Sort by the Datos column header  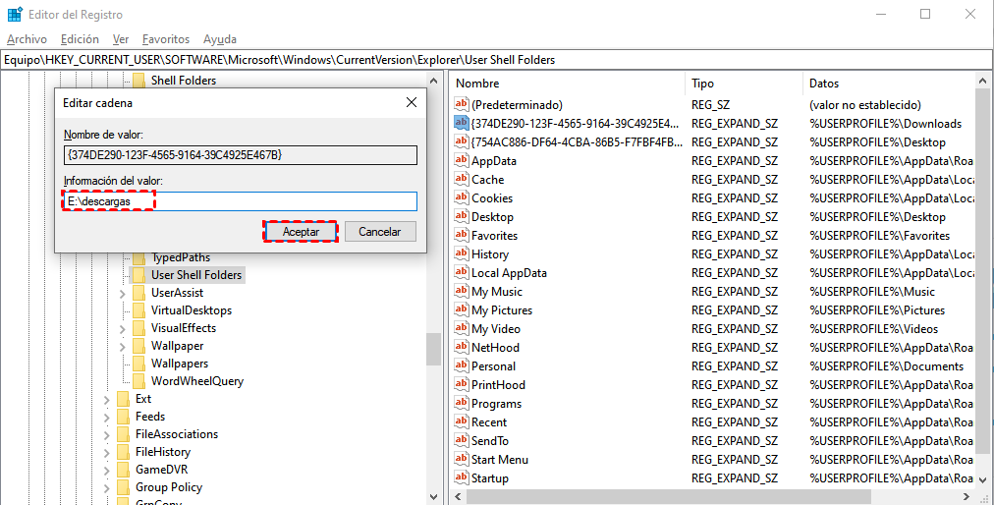(890, 84)
